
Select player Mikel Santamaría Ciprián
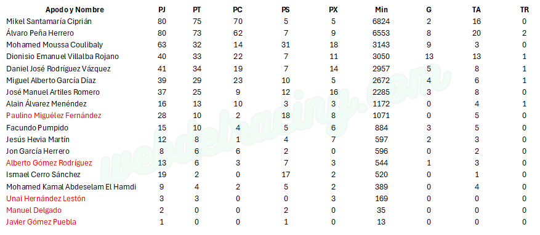pos(49,22)
